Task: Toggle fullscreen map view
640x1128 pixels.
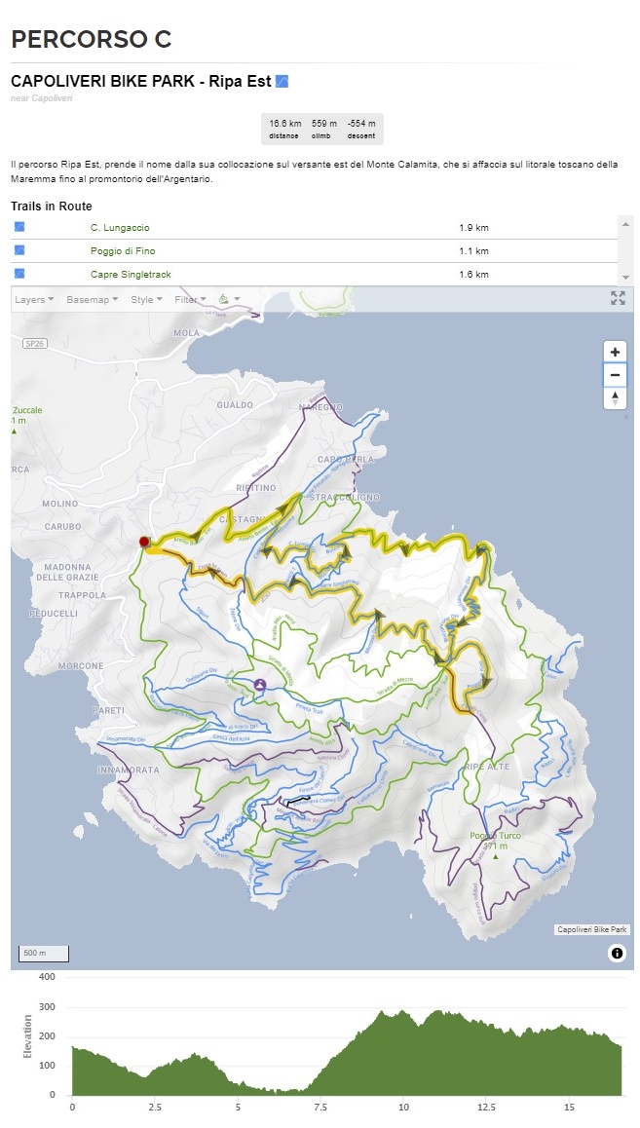Action: (x=618, y=298)
